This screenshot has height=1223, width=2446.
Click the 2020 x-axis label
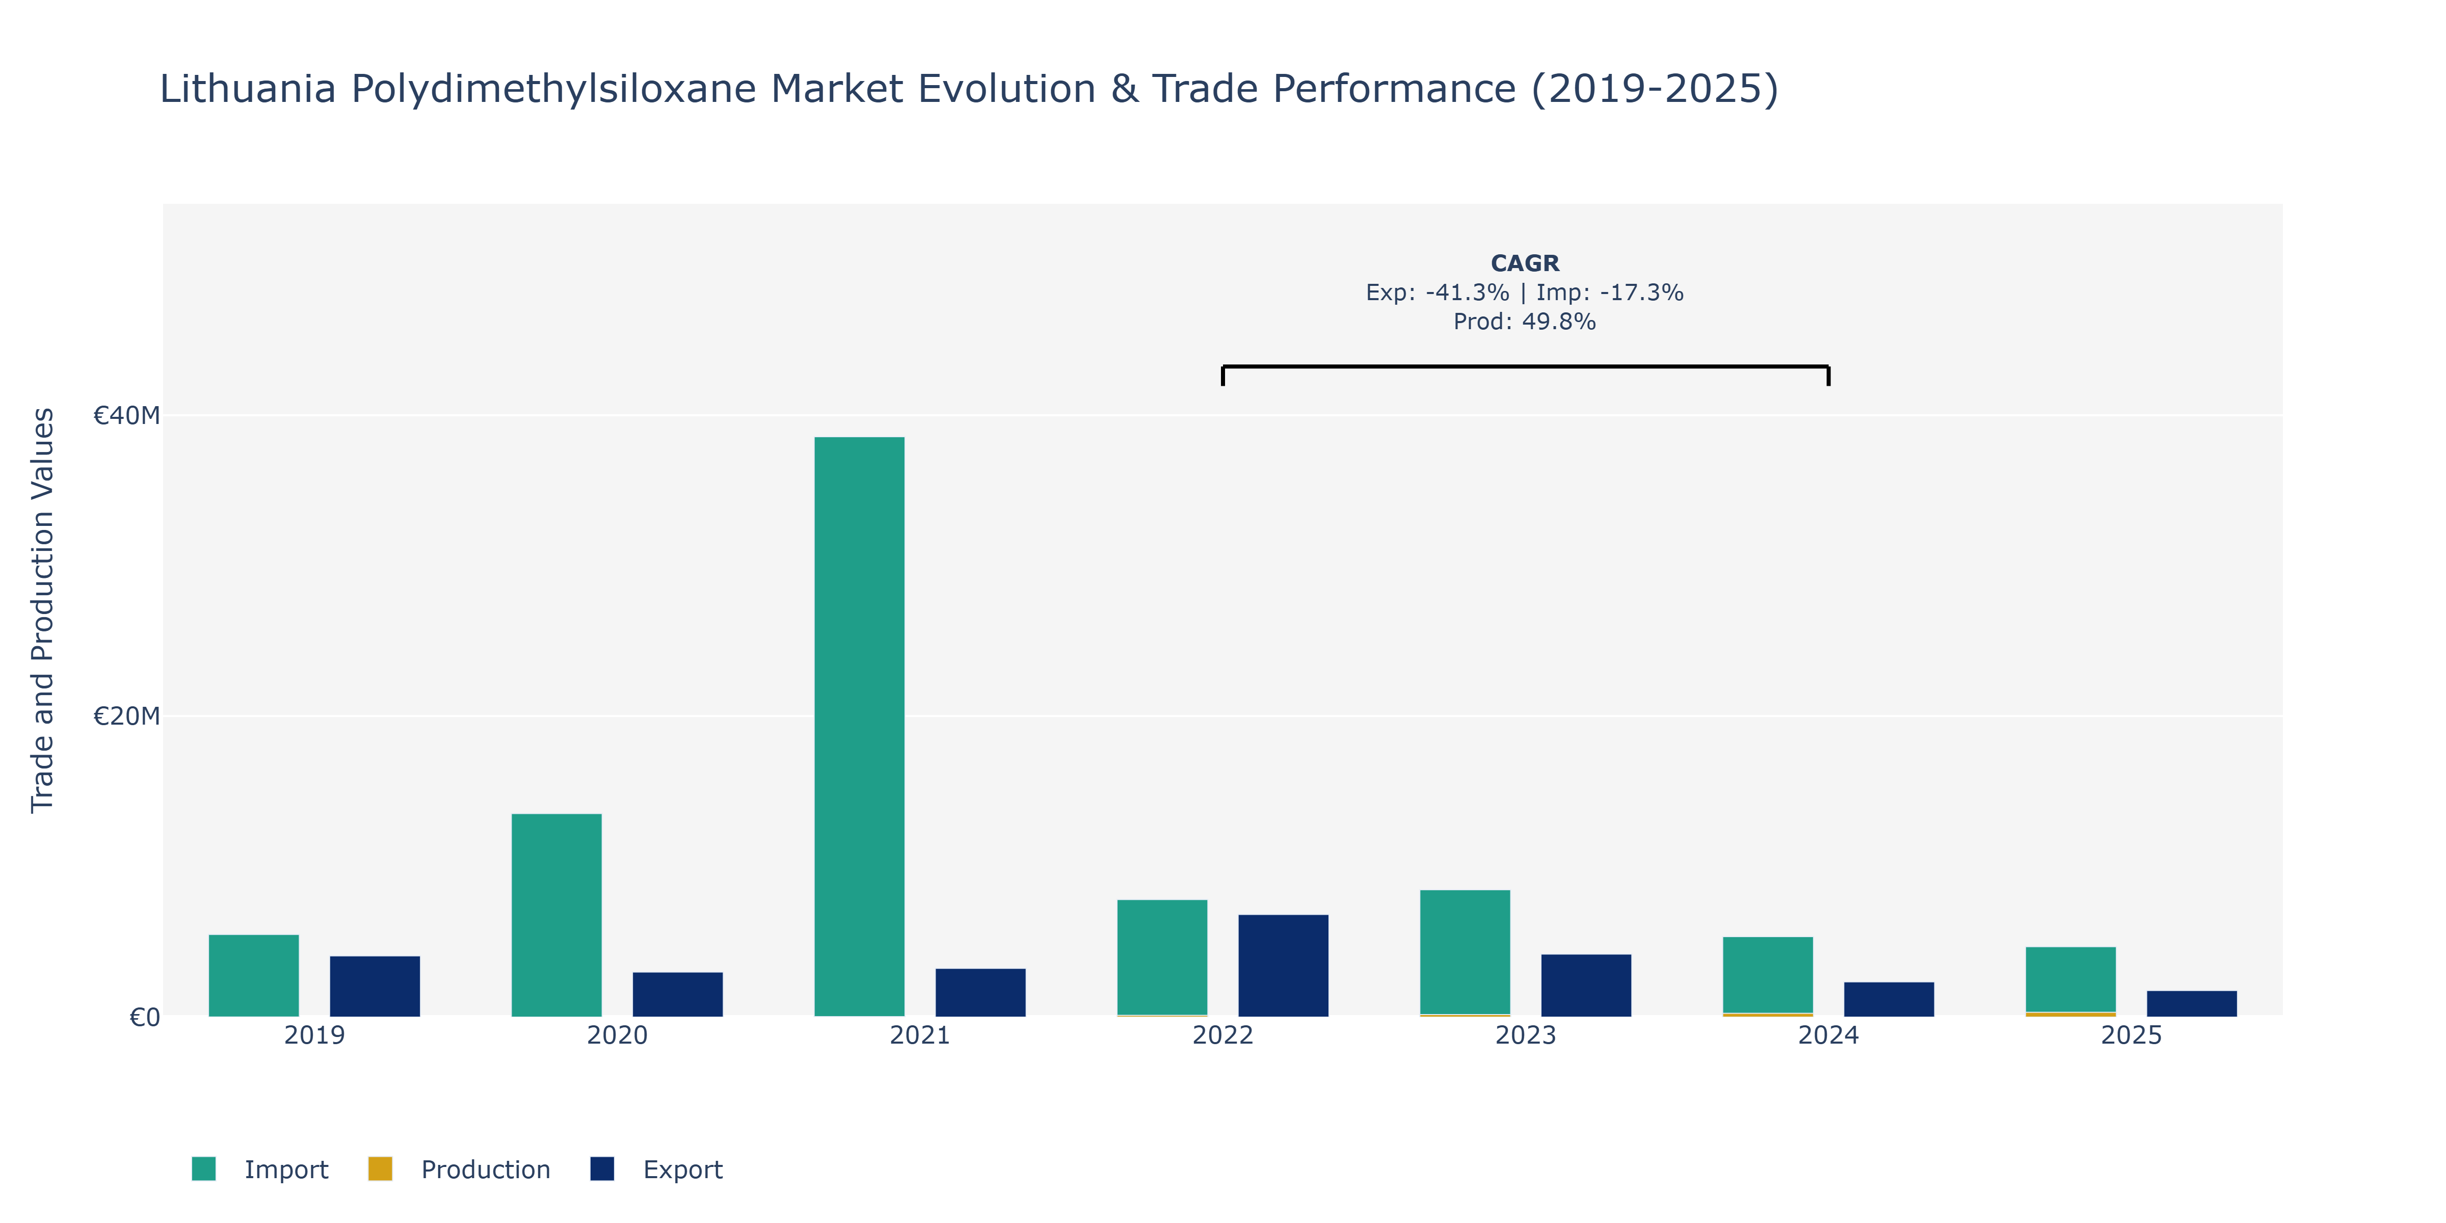[x=617, y=1035]
